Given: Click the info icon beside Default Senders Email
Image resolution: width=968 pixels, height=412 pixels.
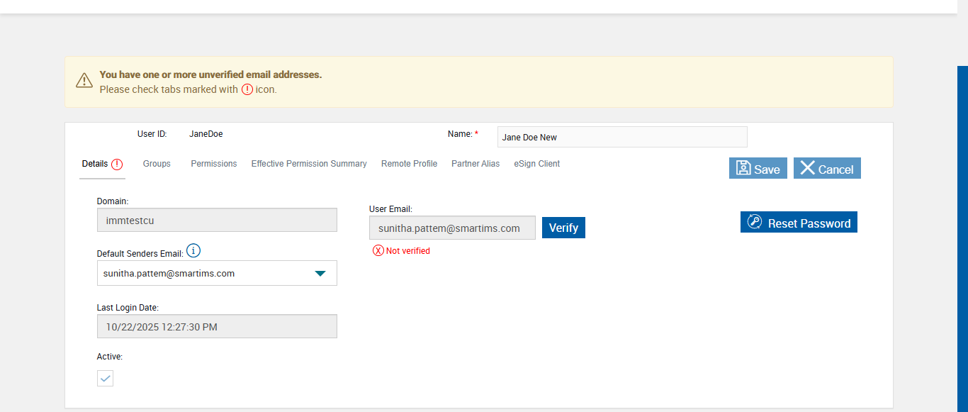Looking at the screenshot, I should click(x=193, y=251).
